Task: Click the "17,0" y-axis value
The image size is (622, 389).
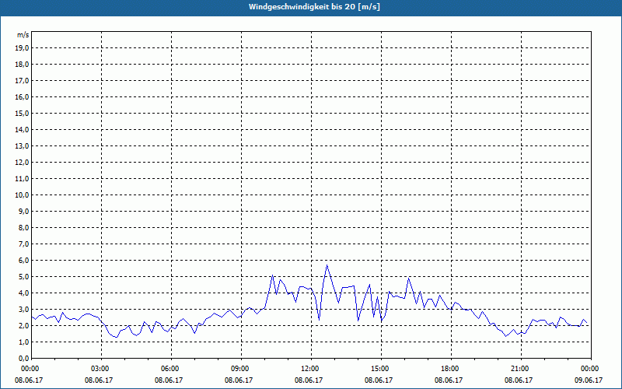Action: [x=23, y=81]
